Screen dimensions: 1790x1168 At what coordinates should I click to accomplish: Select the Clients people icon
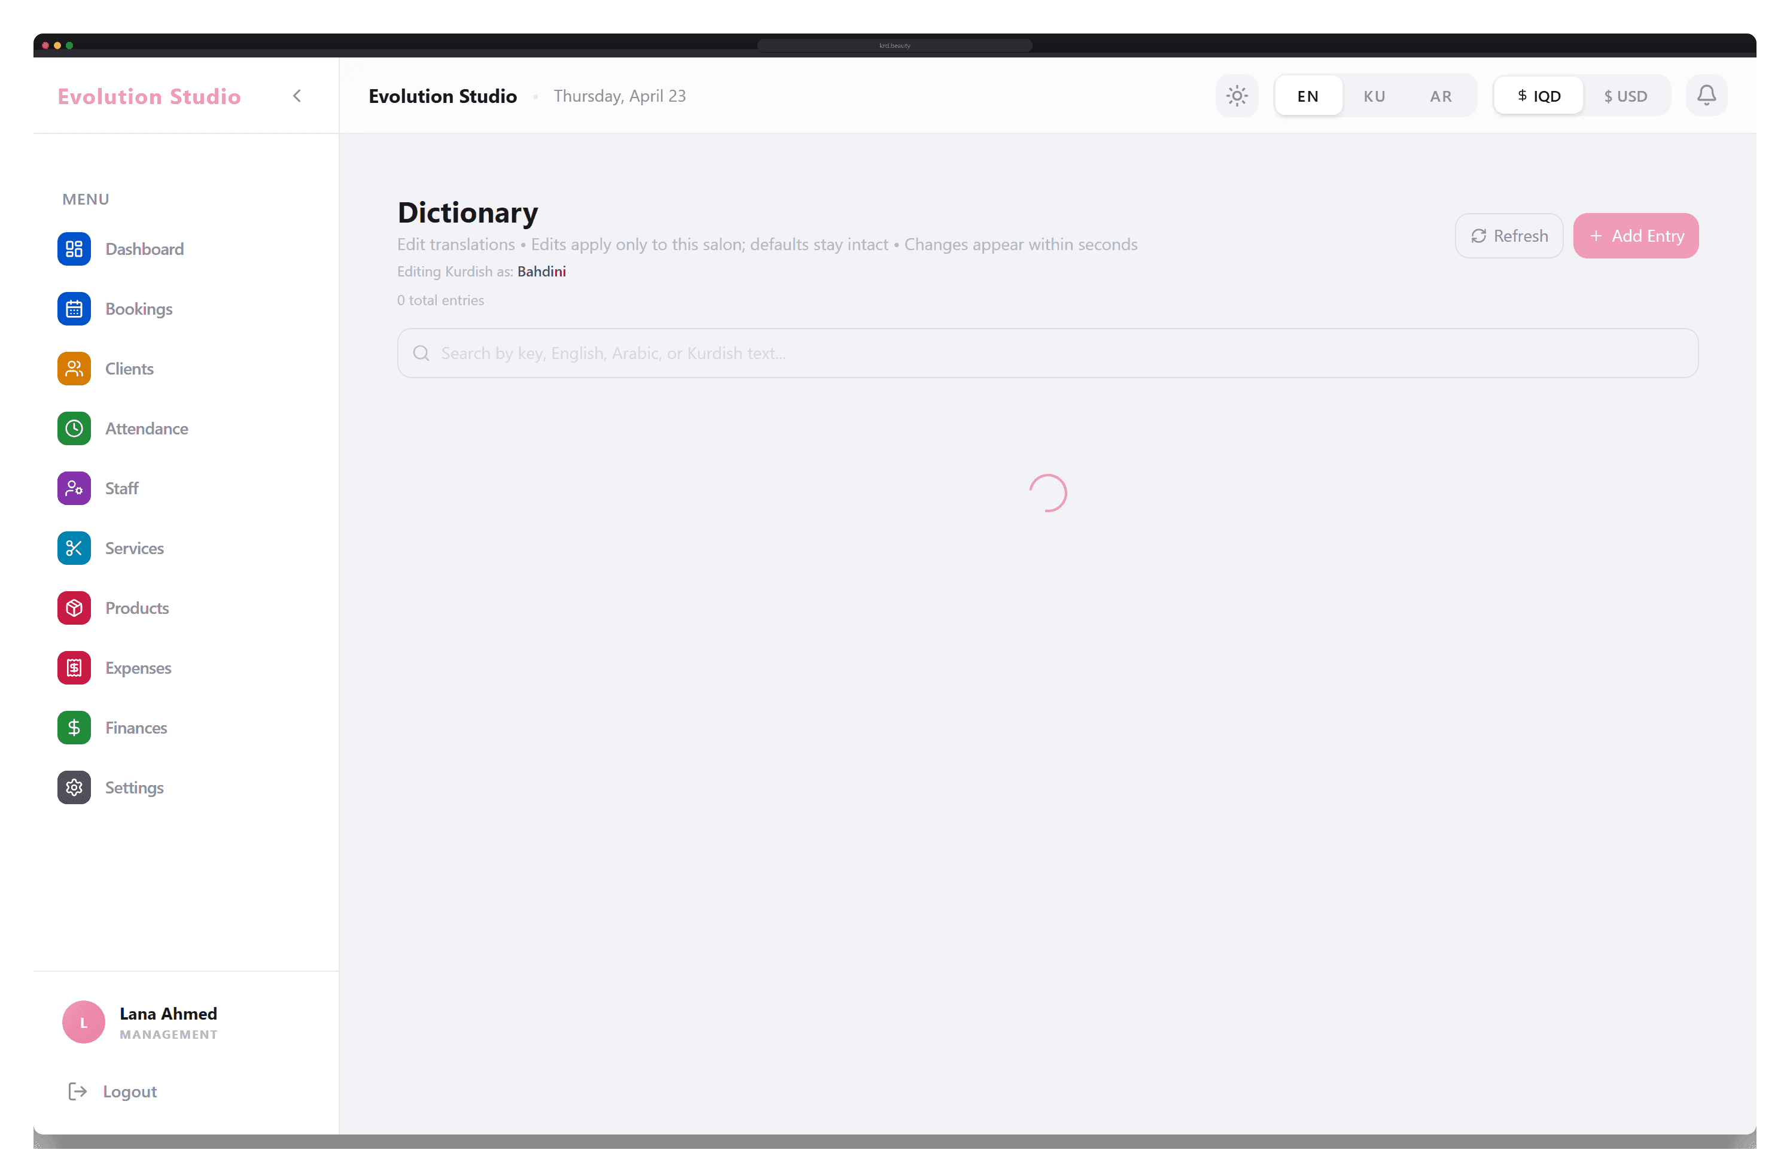pos(74,369)
